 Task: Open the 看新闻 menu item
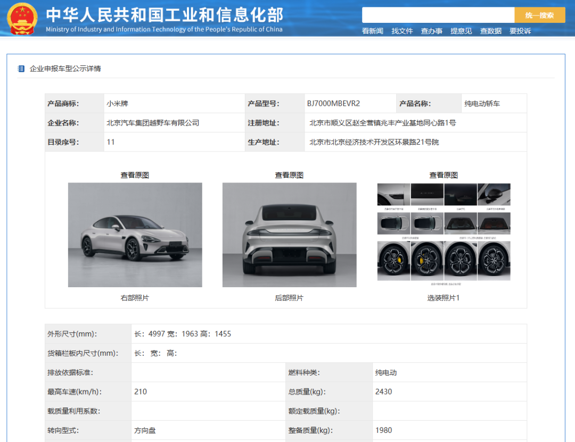pos(373,31)
